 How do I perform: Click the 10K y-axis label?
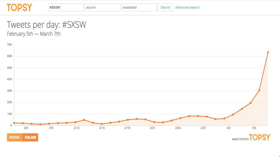click(10, 114)
